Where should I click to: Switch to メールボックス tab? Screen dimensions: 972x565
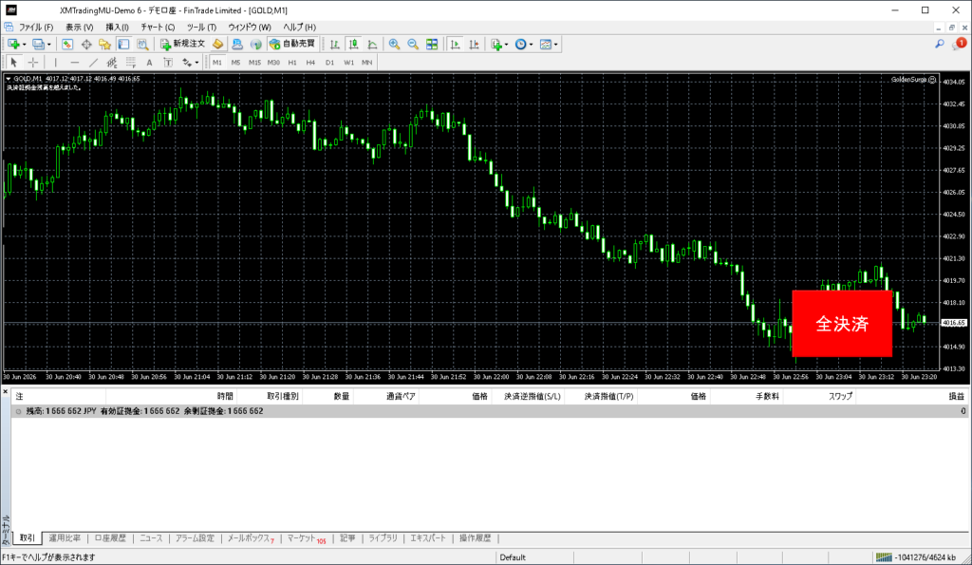250,538
